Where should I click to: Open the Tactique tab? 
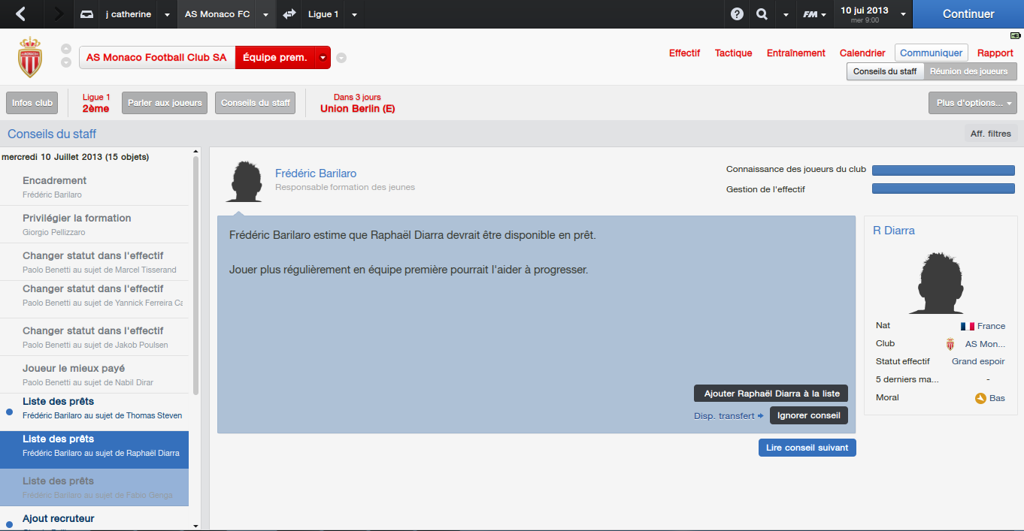(x=733, y=53)
